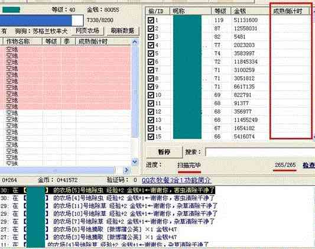Screen dimensions: 315x249
Task: Toggle the checkbox for friend row 9
Action: coord(151,87)
